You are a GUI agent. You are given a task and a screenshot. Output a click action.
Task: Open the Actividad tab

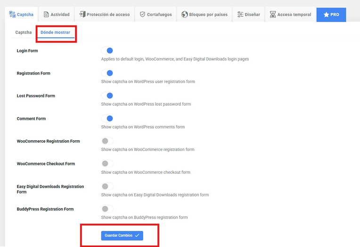[x=57, y=14]
